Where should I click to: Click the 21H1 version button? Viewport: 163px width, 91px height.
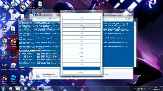pos(81,61)
